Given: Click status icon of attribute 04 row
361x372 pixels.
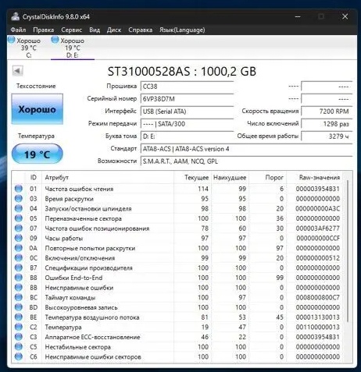Looking at the screenshot, I should (x=19, y=208).
